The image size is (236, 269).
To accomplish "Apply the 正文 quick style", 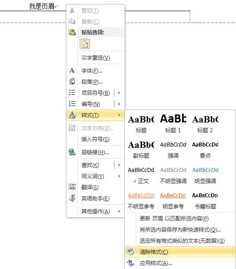I will tap(141, 175).
